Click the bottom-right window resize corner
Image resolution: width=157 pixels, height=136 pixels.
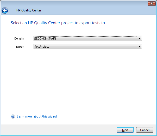tap(155, 134)
